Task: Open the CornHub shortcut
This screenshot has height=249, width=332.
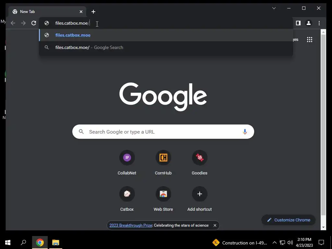Action: tap(163, 162)
